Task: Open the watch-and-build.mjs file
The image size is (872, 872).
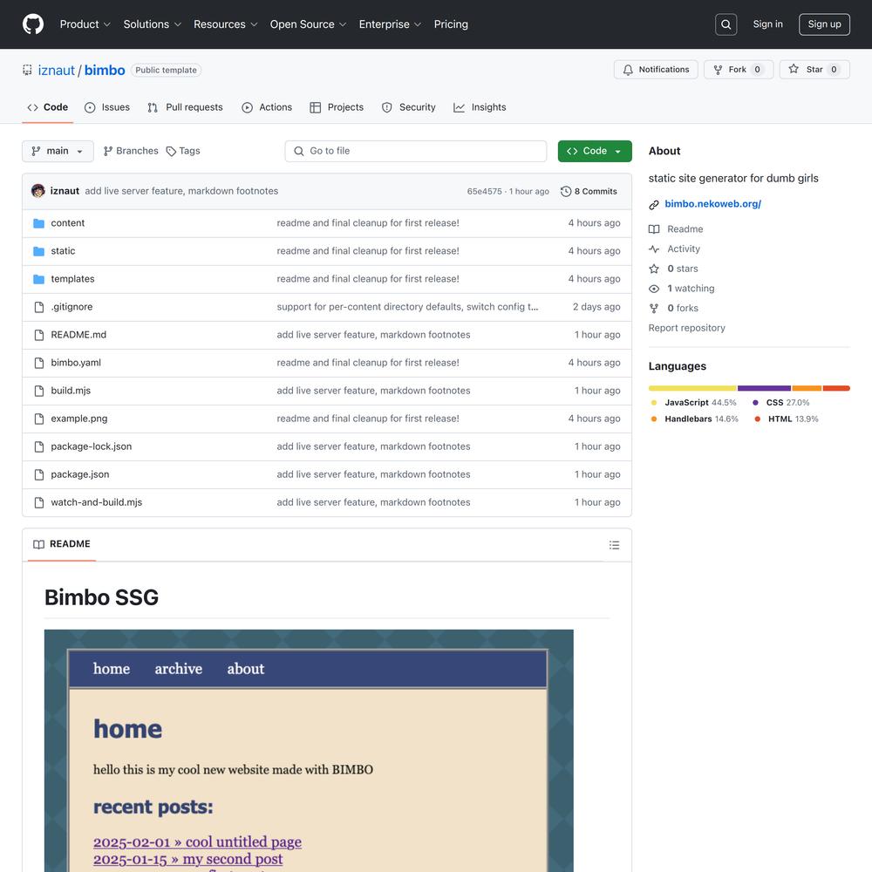Action: (x=96, y=502)
